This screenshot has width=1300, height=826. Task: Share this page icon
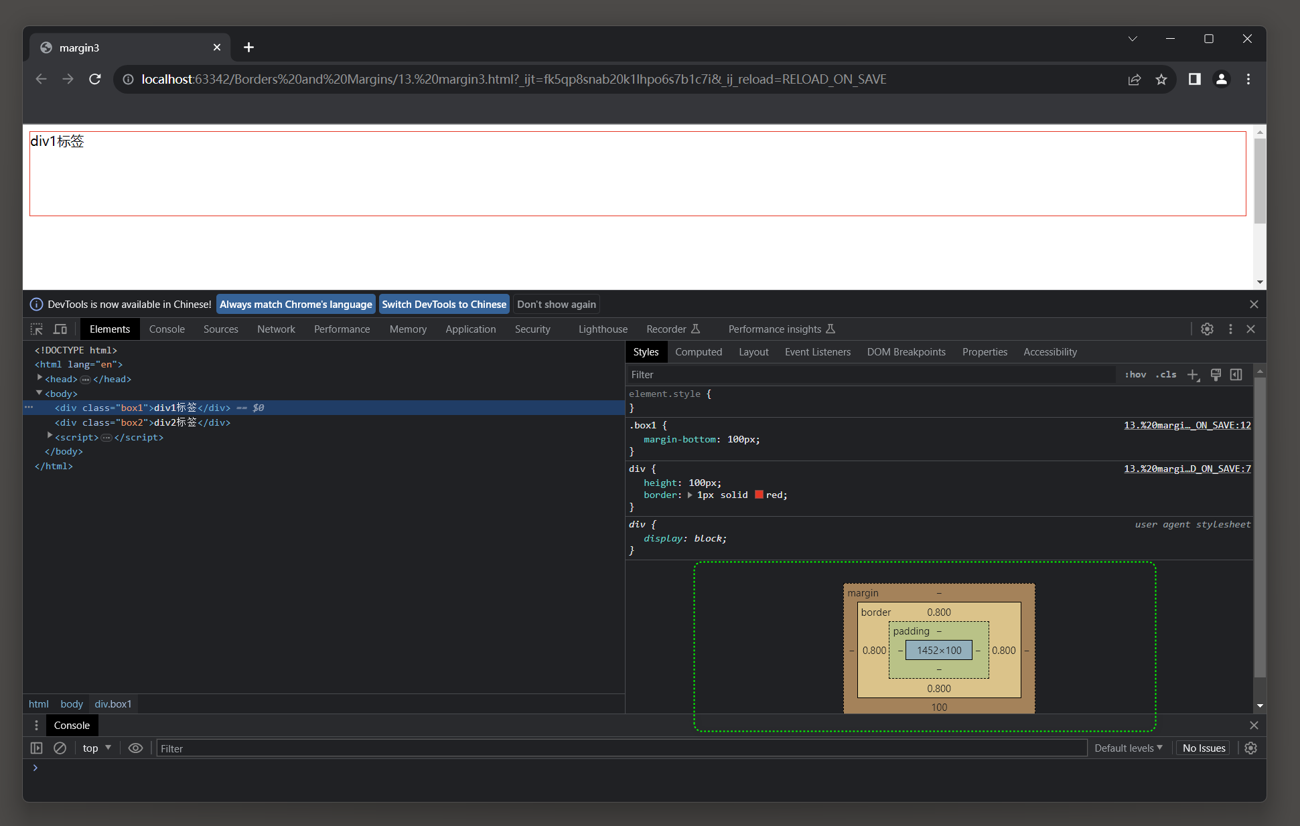point(1135,79)
